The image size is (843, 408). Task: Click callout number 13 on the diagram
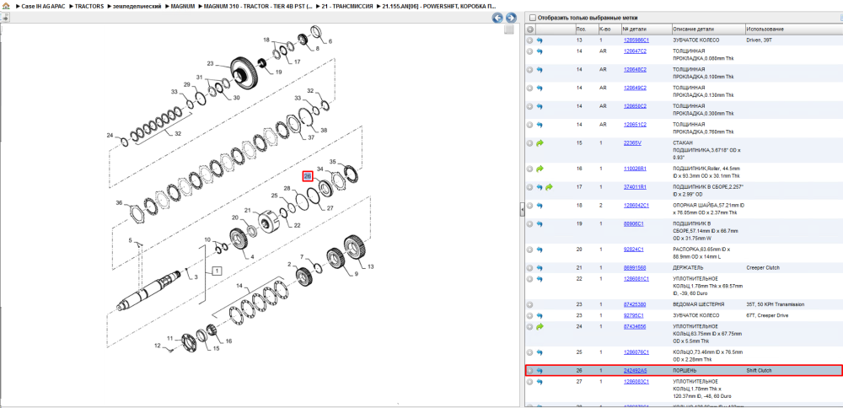point(370,266)
